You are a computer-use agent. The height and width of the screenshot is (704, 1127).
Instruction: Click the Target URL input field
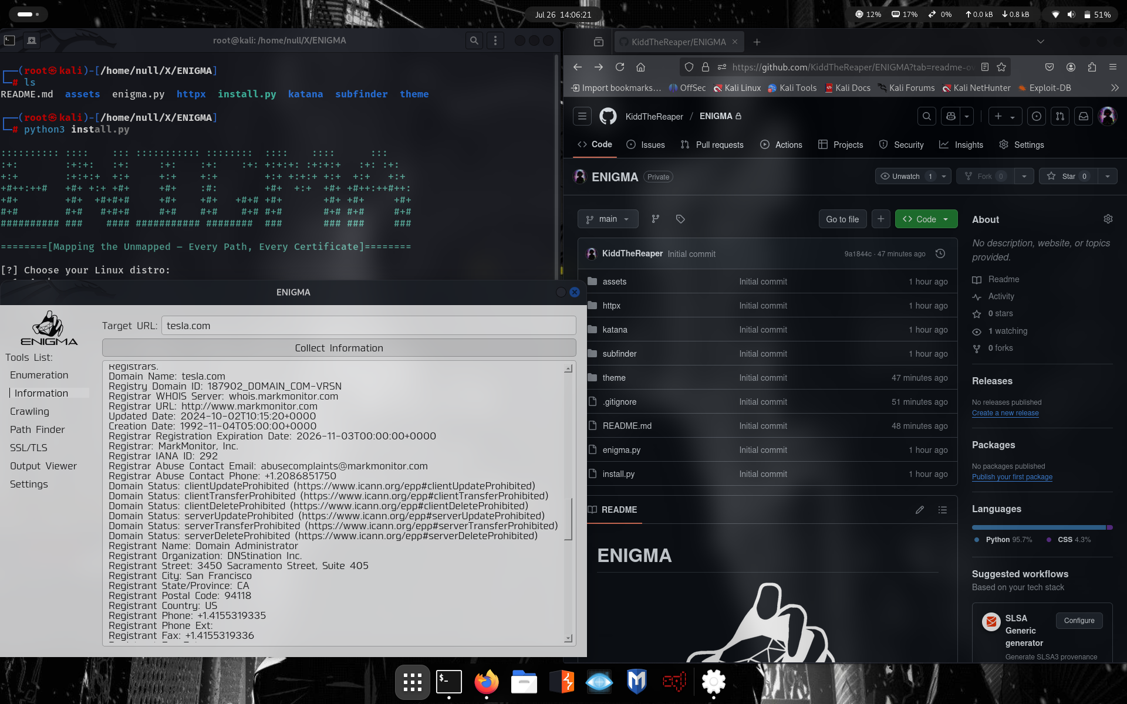[x=369, y=326]
